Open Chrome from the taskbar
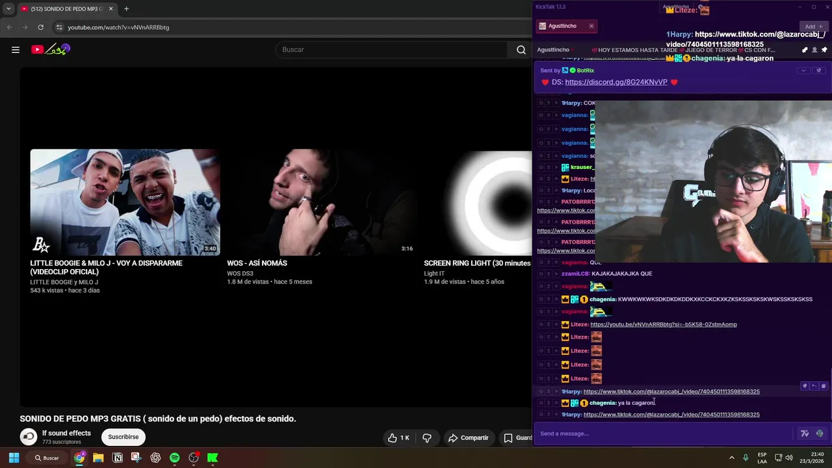Viewport: 832px width, 468px height. click(79, 458)
